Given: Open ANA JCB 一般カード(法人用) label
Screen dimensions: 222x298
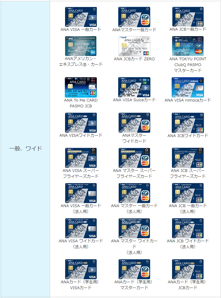Looking at the screenshot, I should click(x=188, y=209).
